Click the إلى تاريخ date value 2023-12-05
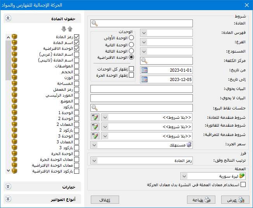 [x=181, y=80]
